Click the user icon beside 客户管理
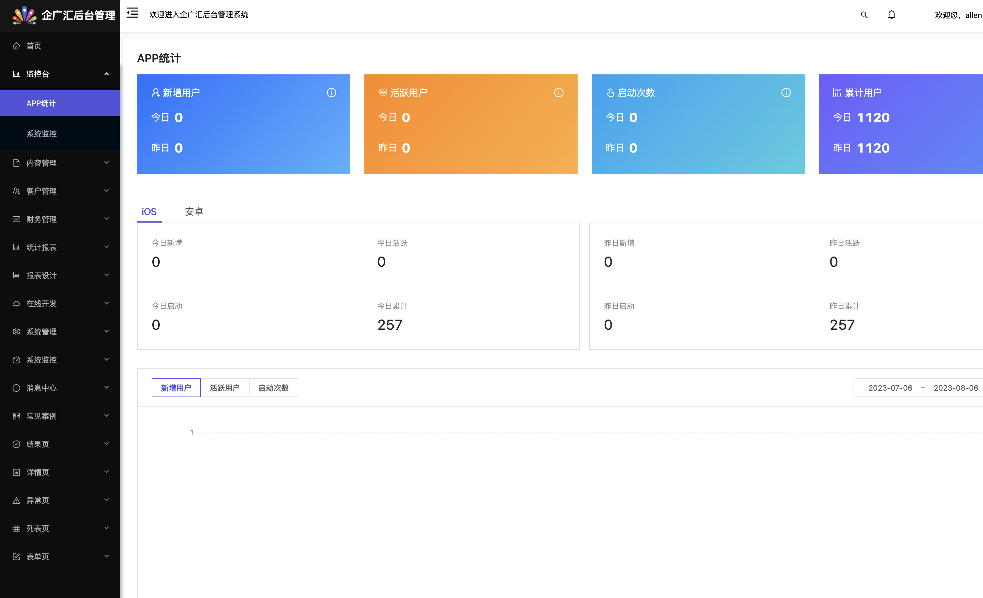Image resolution: width=983 pixels, height=598 pixels. click(16, 191)
